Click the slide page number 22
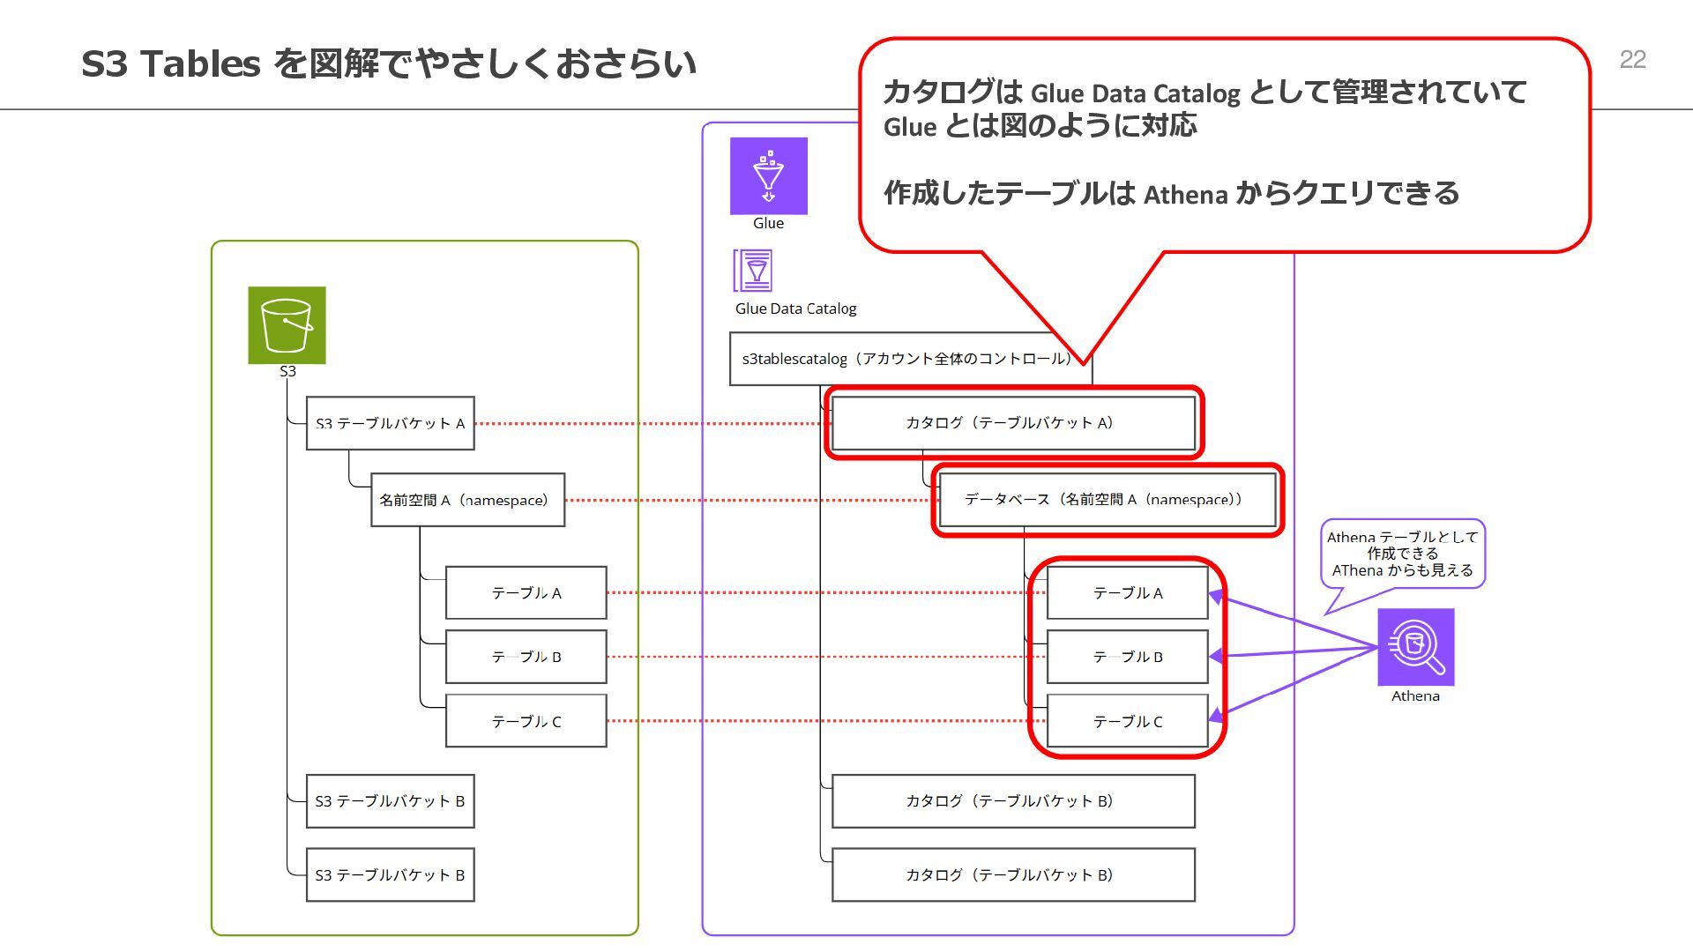The height and width of the screenshot is (952, 1693). (x=1632, y=59)
